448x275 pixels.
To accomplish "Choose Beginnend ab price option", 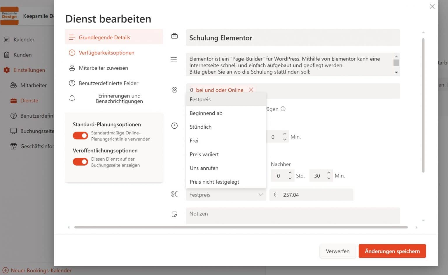I will (226, 113).
